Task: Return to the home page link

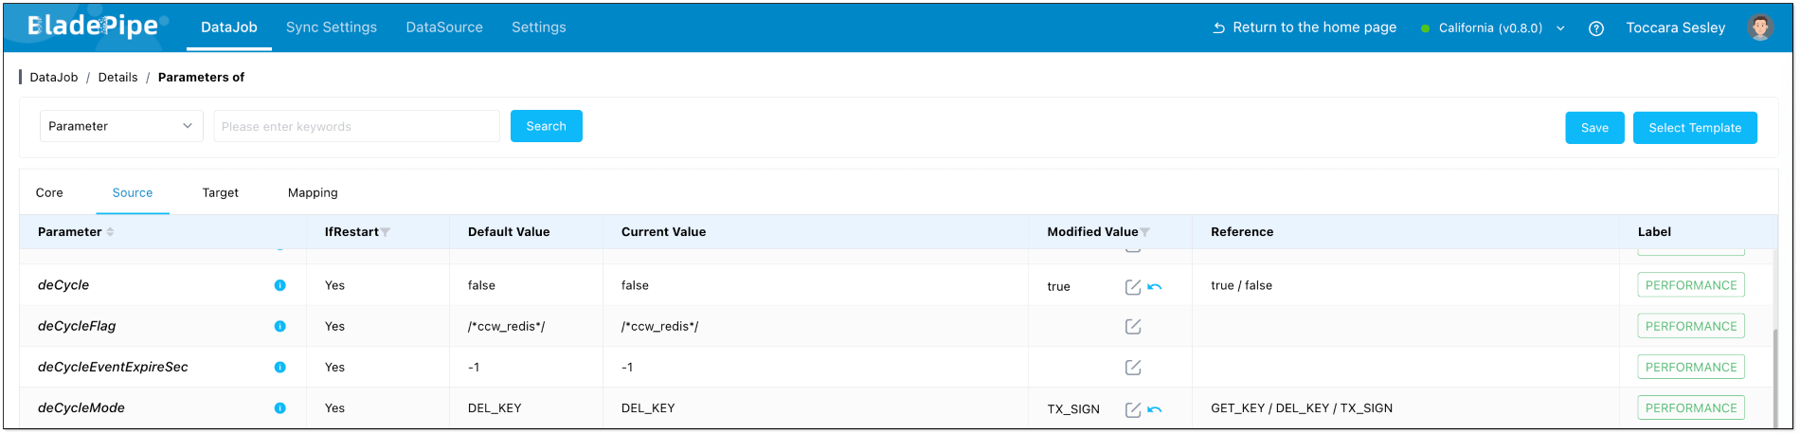Action: point(1305,27)
